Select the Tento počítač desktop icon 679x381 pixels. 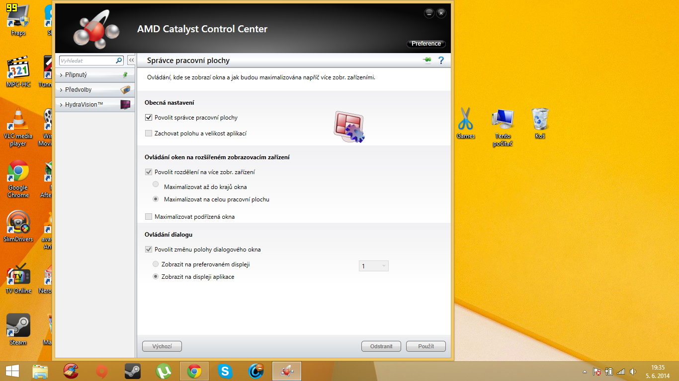pyautogui.click(x=503, y=127)
